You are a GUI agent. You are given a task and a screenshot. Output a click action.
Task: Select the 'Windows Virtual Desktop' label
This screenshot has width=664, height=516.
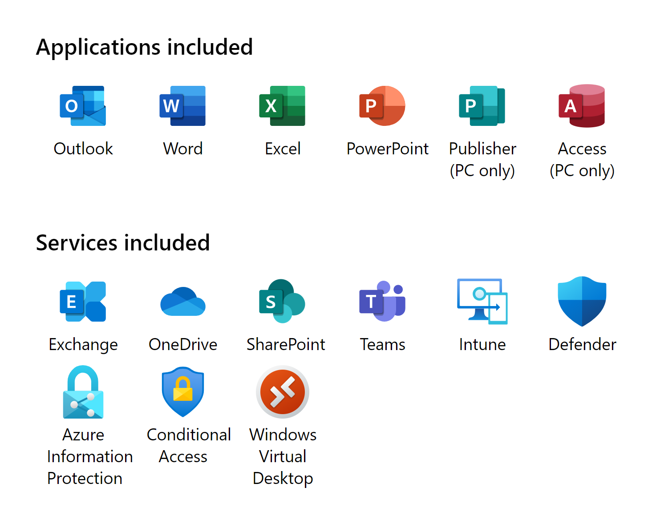point(283,457)
